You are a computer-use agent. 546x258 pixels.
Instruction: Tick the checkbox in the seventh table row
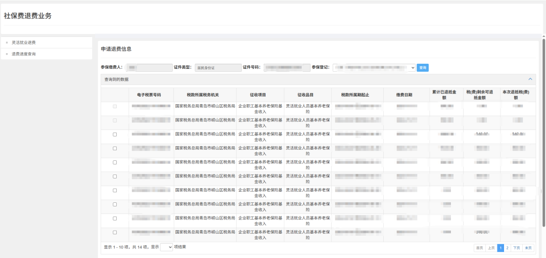coord(115,190)
